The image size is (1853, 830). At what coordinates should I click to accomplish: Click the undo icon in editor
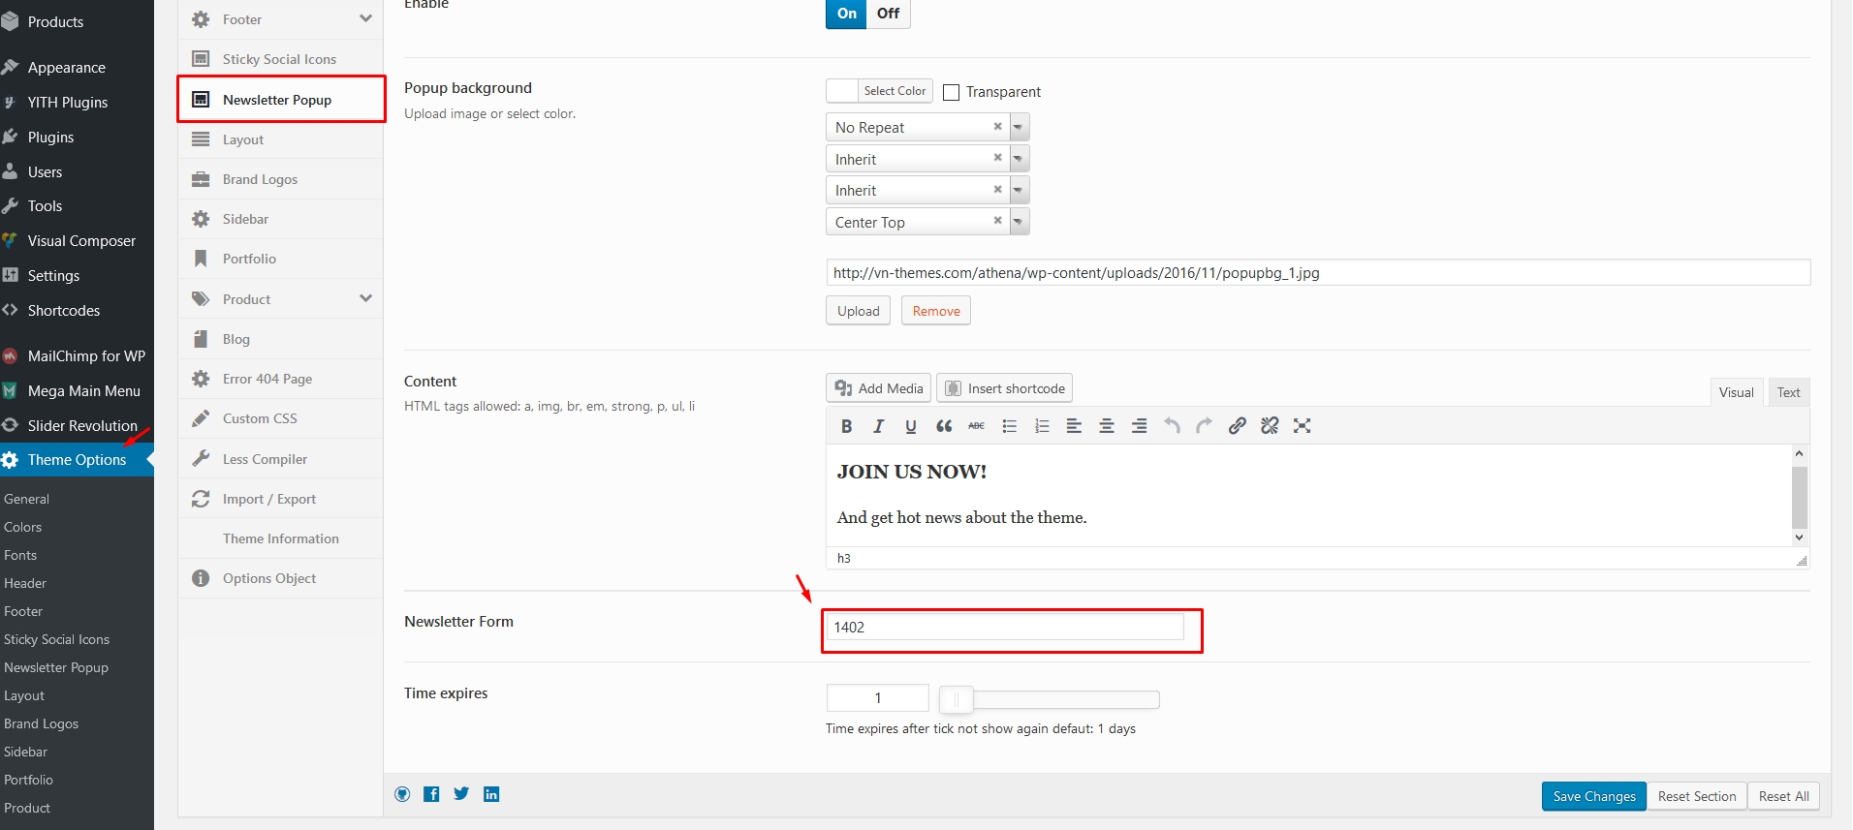point(1172,426)
